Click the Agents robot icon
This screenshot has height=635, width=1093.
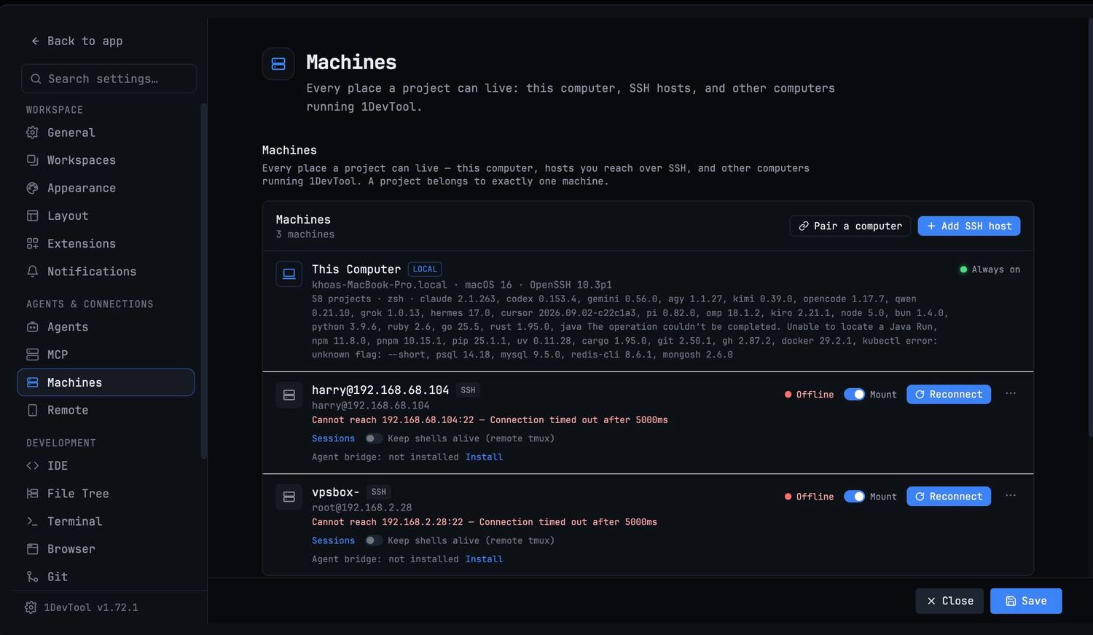32,327
